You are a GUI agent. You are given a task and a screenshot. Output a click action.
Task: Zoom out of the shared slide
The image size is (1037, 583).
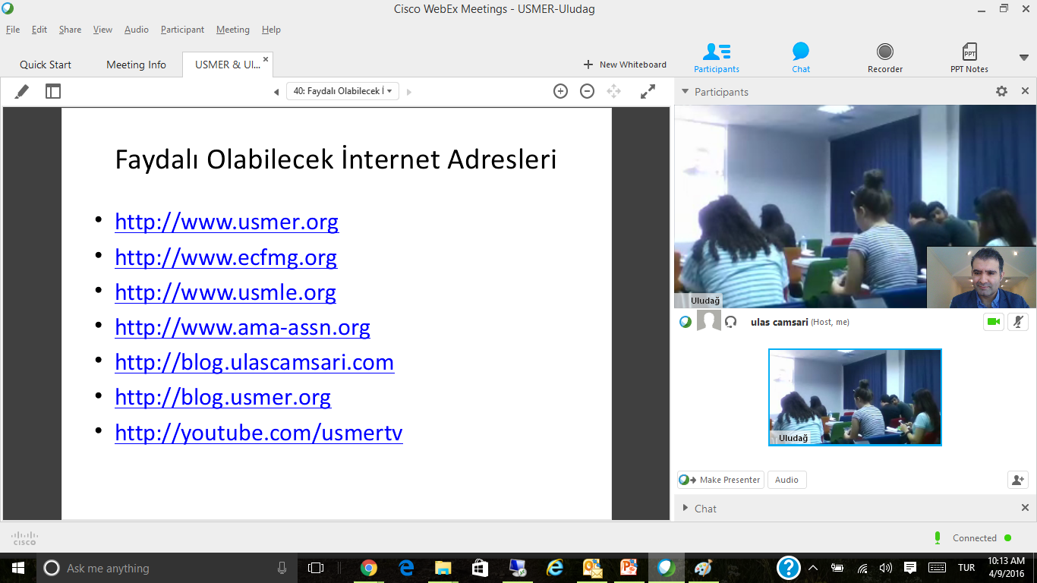coord(587,91)
